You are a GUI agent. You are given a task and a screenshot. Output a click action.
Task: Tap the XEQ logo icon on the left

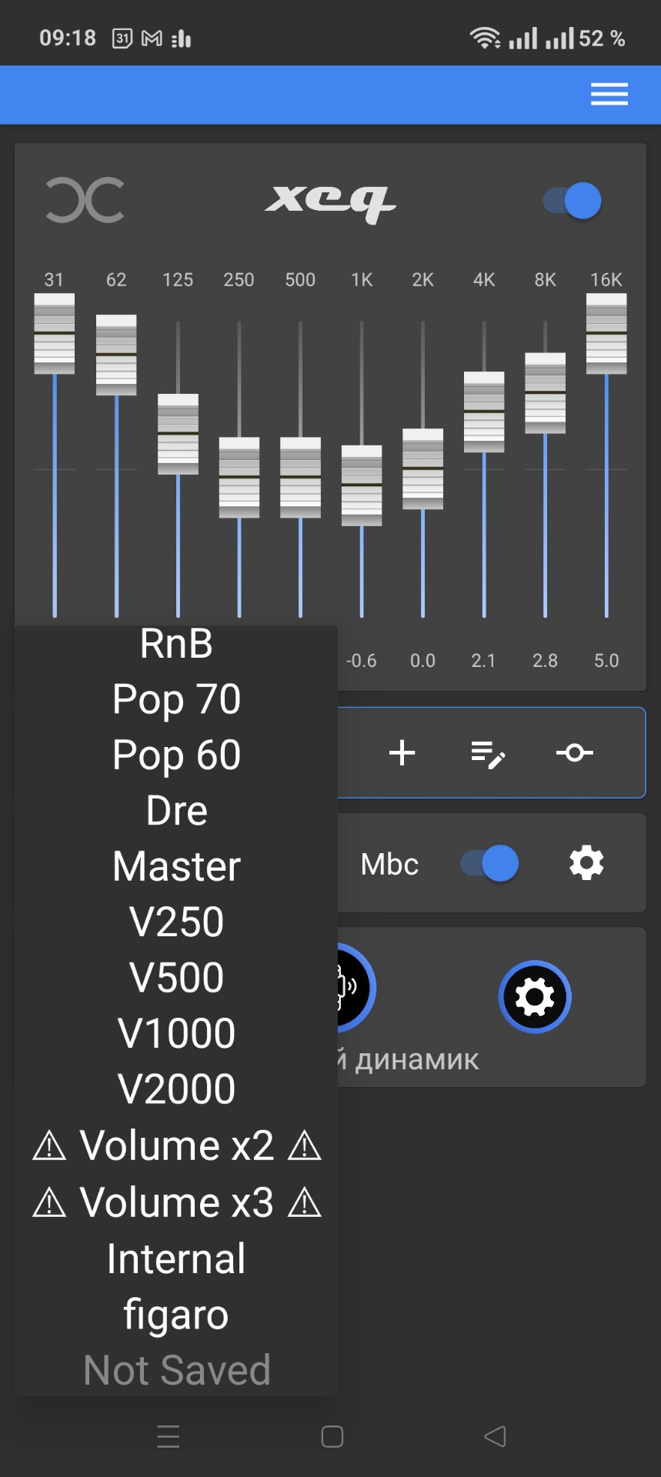pyautogui.click(x=85, y=201)
